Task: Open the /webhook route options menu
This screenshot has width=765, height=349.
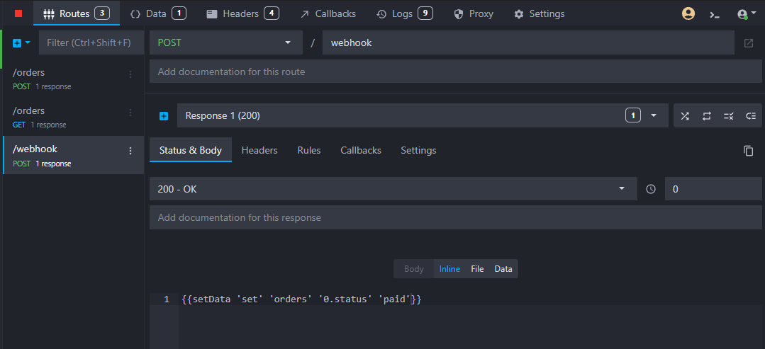Action: 130,151
